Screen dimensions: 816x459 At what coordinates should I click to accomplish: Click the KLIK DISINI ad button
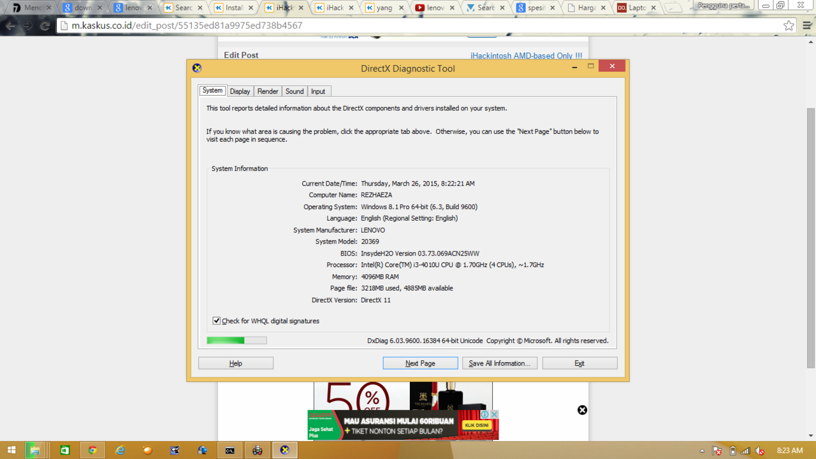point(477,425)
